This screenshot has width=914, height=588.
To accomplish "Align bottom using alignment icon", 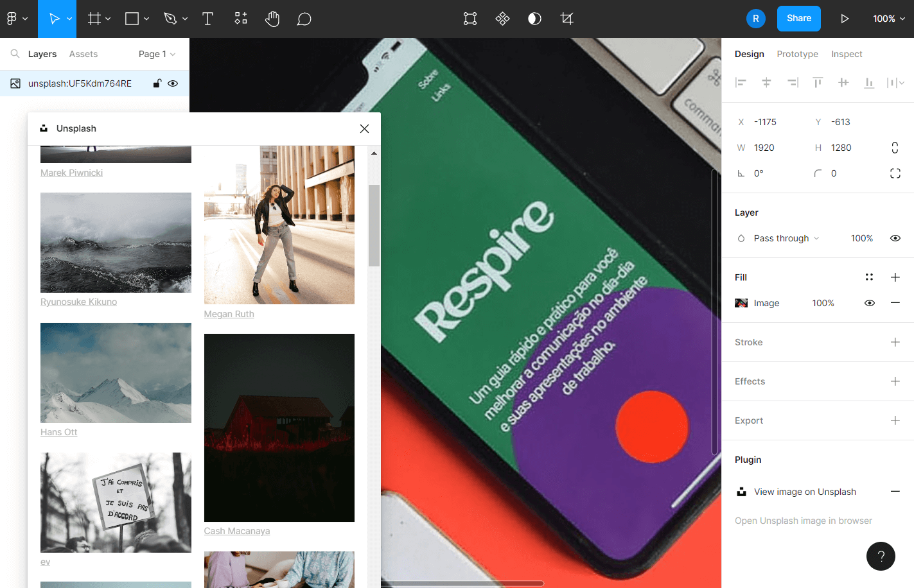I will click(x=869, y=82).
